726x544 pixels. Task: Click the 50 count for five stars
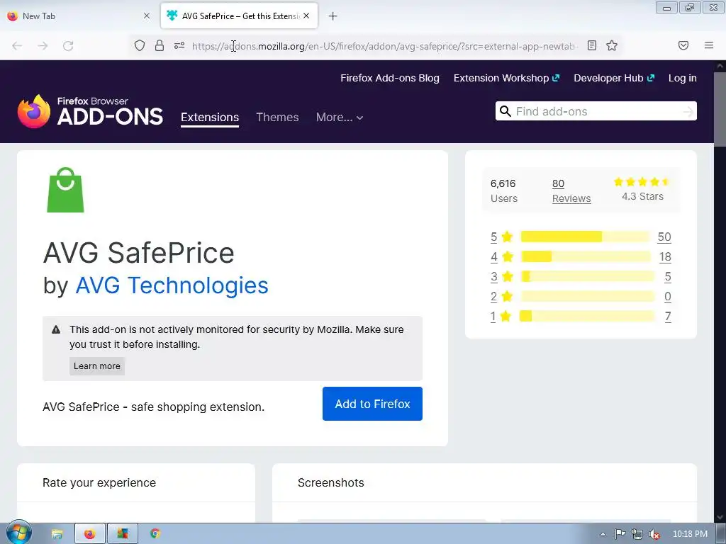pyautogui.click(x=664, y=237)
